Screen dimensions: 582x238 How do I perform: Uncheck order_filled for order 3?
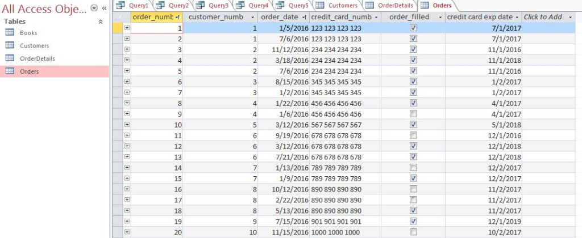click(414, 49)
